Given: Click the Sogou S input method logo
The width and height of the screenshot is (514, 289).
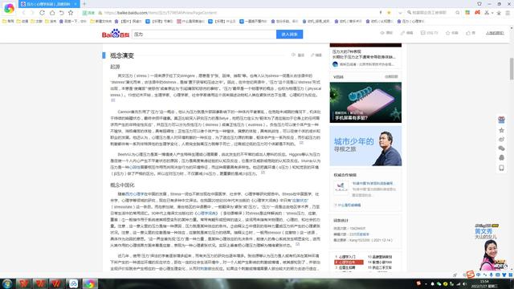Looking at the screenshot, I should (x=471, y=275).
